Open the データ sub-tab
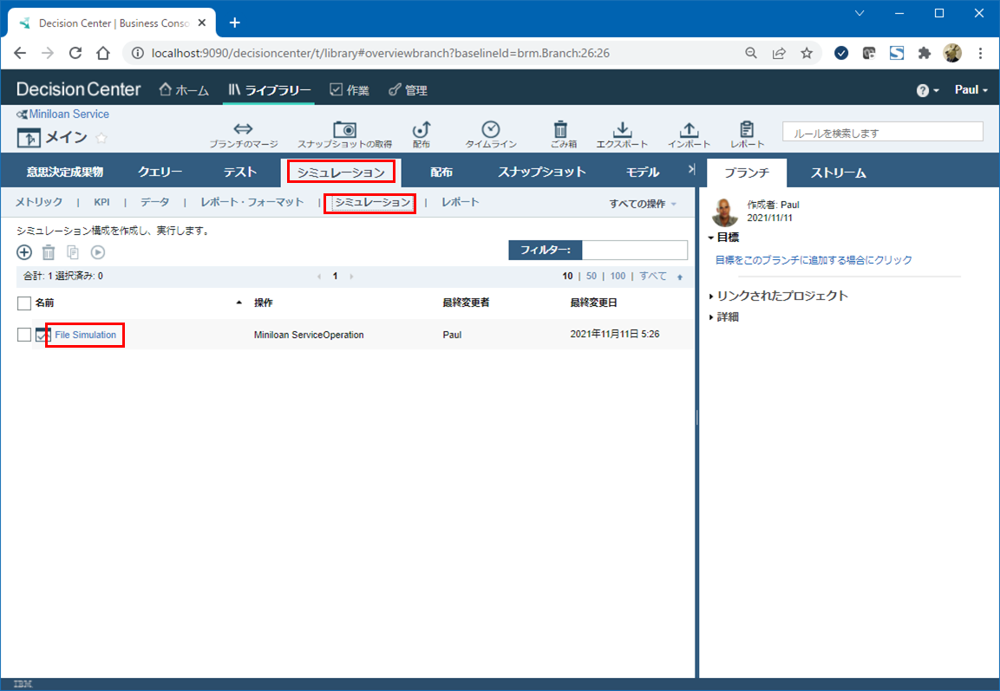This screenshot has height=691, width=1000. [x=155, y=202]
